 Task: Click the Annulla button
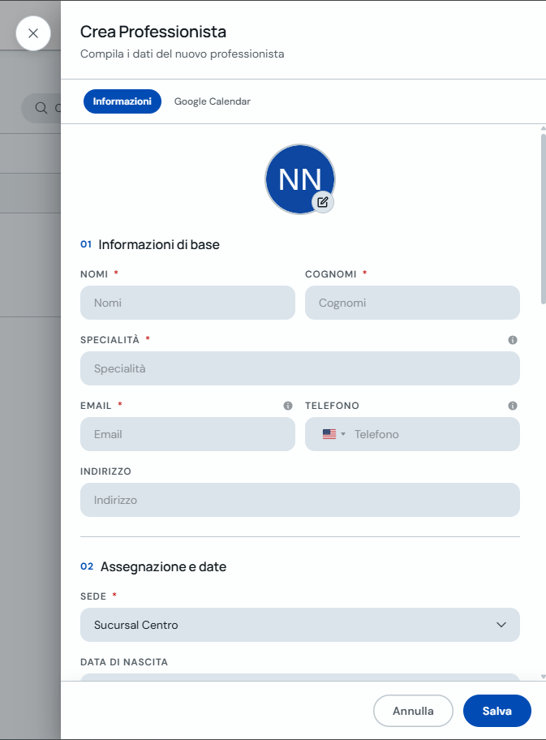pyautogui.click(x=413, y=711)
